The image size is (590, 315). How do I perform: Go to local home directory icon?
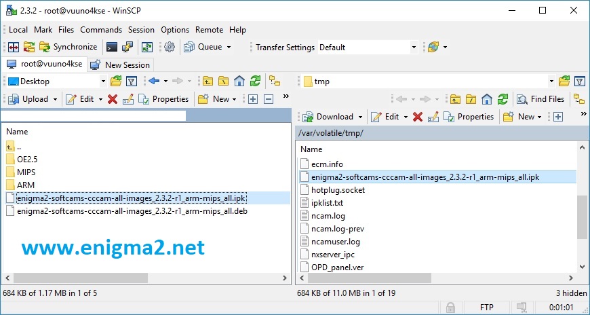(x=239, y=81)
